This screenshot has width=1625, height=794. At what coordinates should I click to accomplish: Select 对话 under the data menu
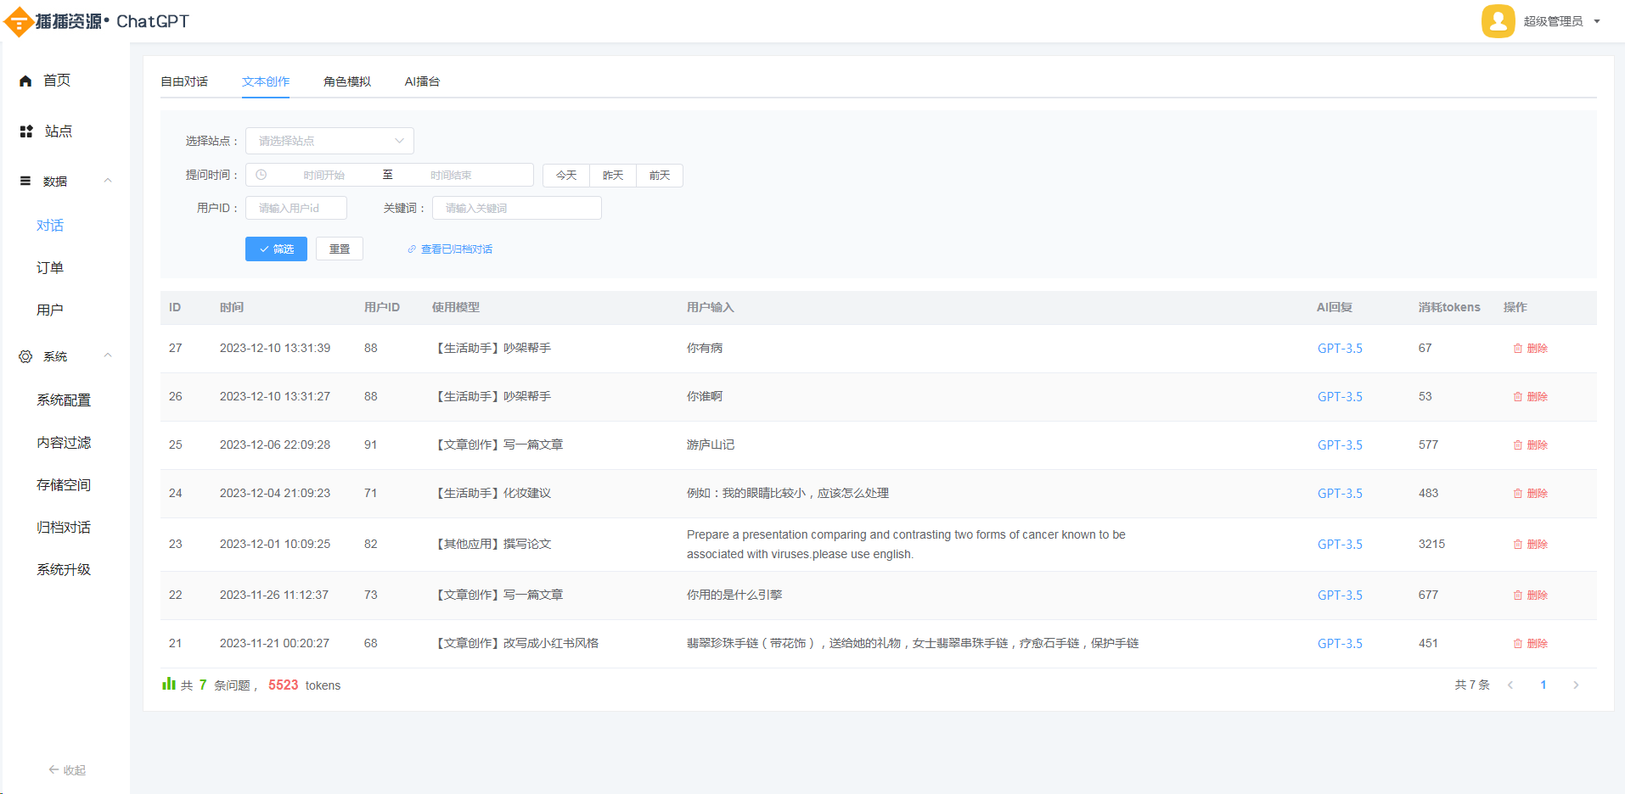50,226
